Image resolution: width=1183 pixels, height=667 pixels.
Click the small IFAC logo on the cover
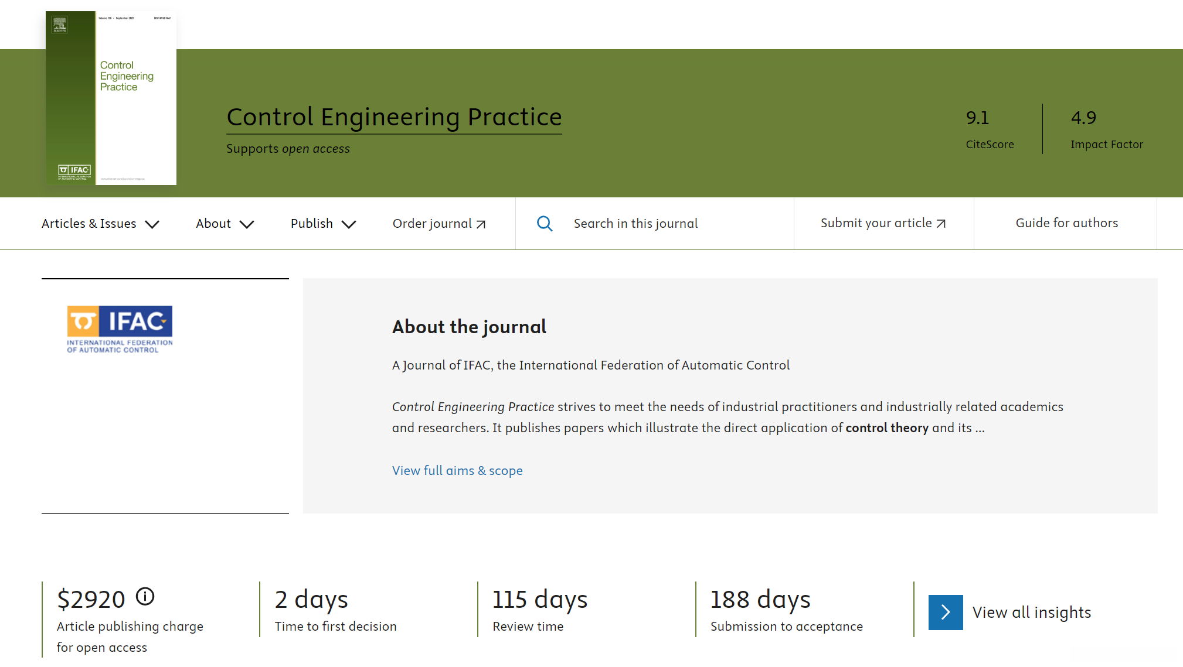[74, 171]
